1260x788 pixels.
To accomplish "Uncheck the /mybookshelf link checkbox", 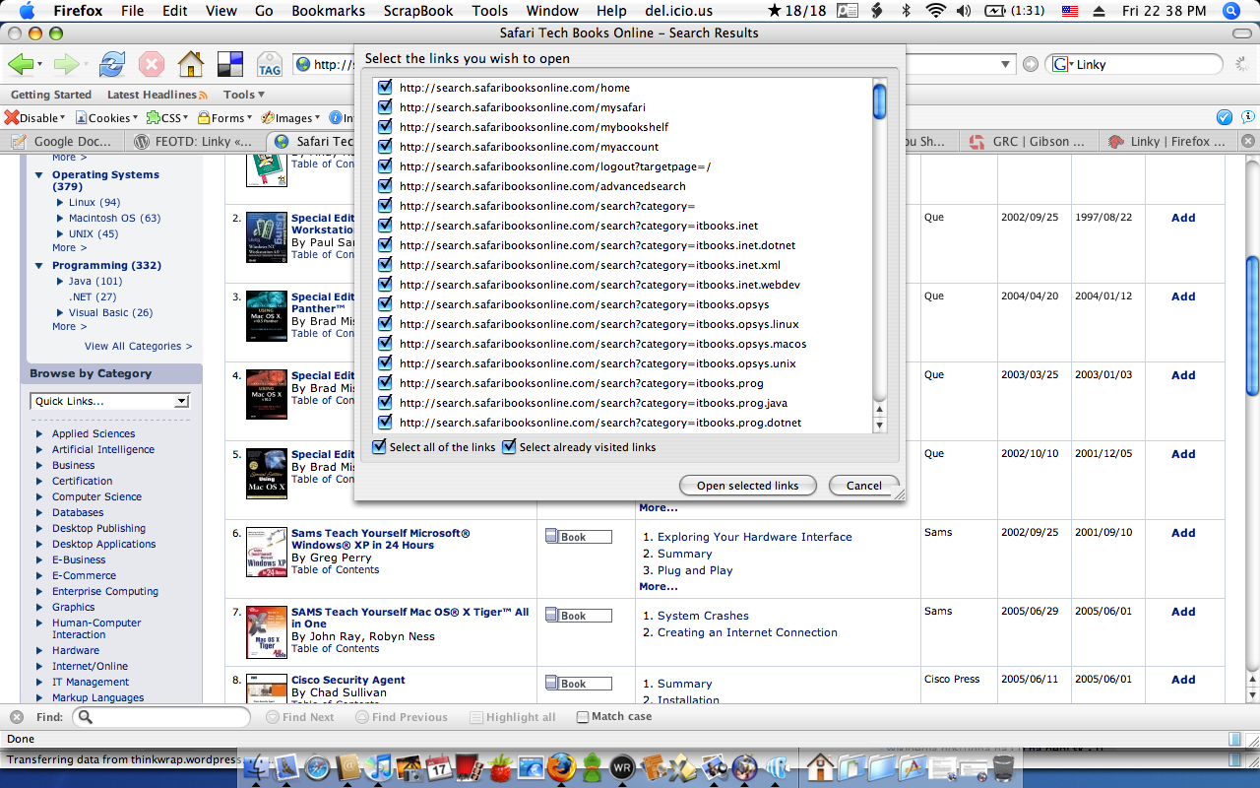I will tap(385, 127).
